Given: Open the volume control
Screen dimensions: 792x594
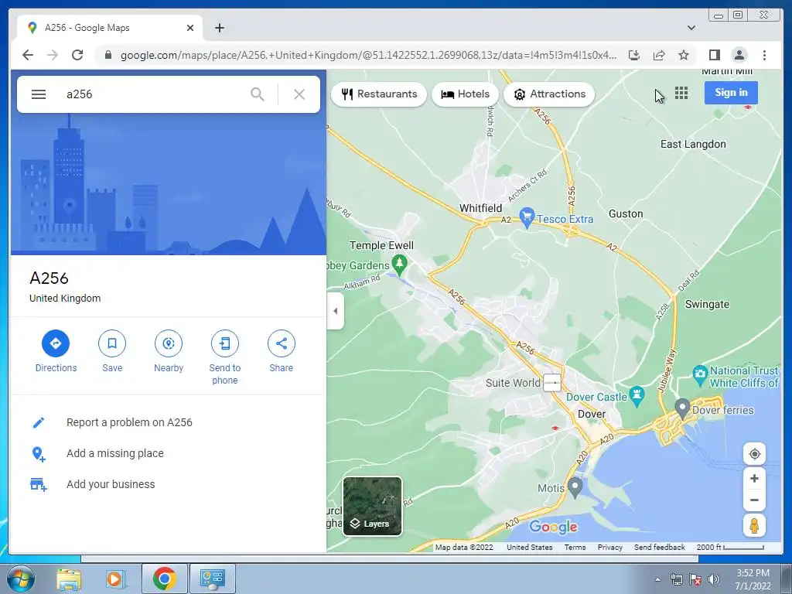Looking at the screenshot, I should coord(714,579).
